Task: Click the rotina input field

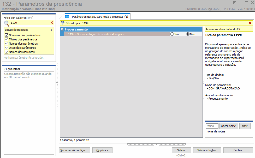Action: [212, 126]
